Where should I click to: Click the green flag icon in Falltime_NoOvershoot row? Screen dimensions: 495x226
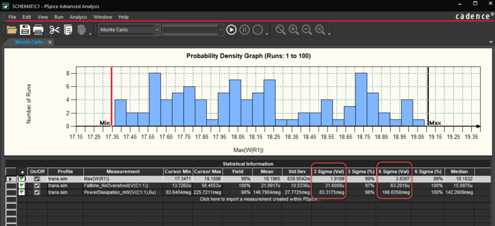click(x=21, y=185)
